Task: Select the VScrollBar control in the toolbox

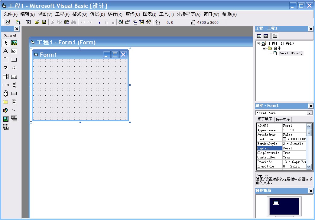Action: coord(14,85)
